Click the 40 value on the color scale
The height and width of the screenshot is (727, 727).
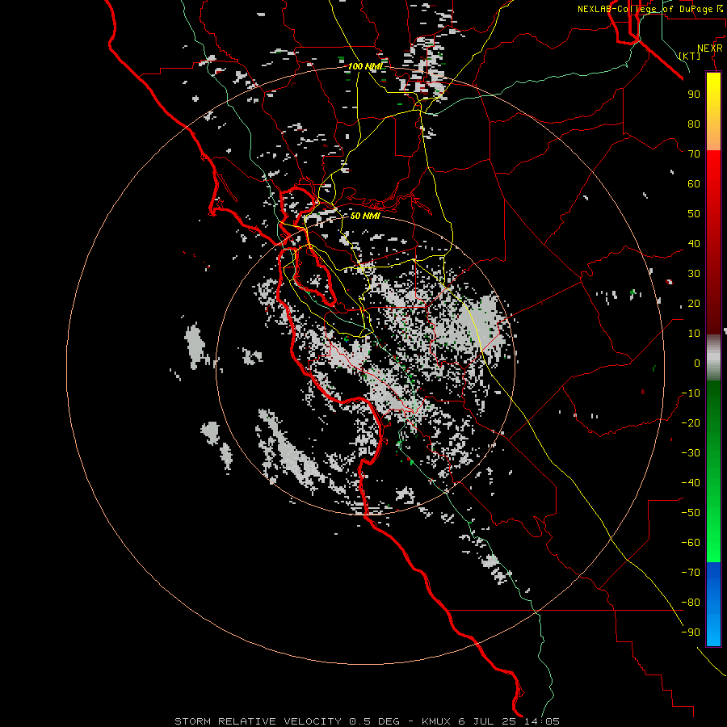point(694,244)
